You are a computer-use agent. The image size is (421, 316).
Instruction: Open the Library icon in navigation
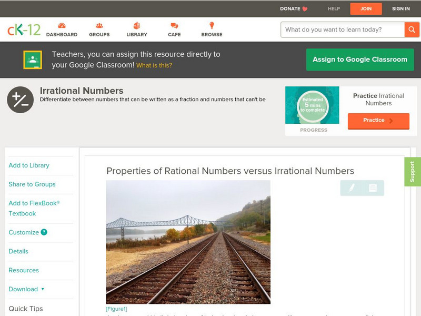tap(137, 26)
